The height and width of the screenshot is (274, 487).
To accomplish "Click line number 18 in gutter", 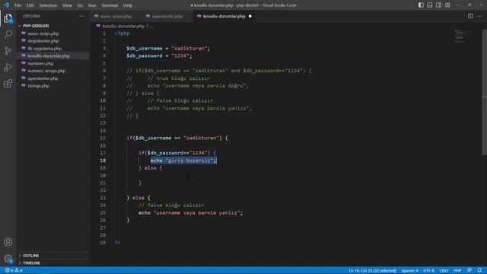I will 103,161.
